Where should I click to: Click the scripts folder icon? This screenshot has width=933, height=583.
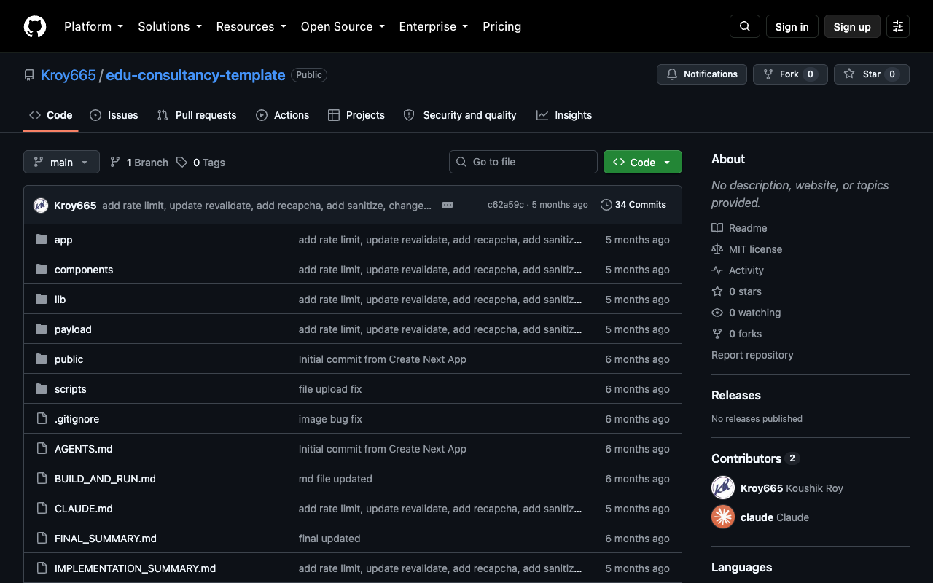(x=42, y=389)
